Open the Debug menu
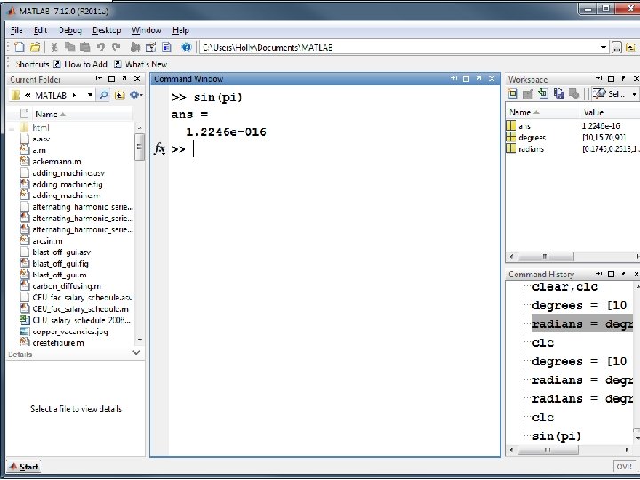 tap(70, 30)
